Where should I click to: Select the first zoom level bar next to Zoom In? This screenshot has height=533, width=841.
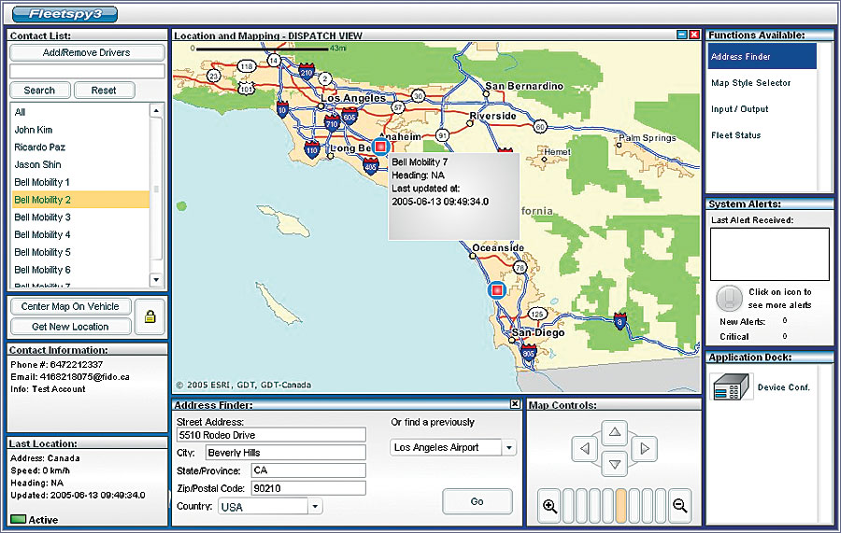click(568, 506)
